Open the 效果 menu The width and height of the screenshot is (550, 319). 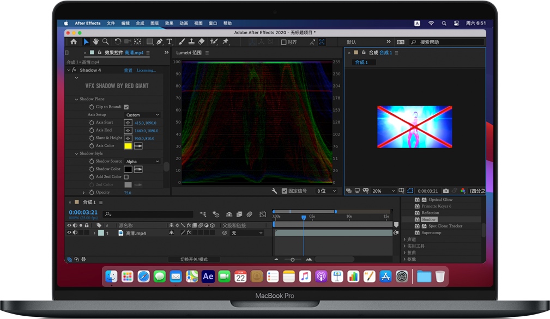tap(169, 23)
